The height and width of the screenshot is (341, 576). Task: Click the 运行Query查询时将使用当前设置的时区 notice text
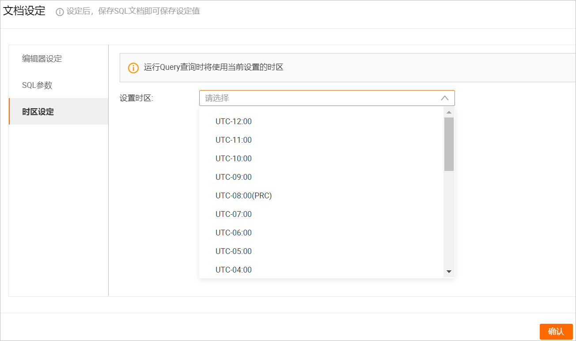tap(213, 68)
